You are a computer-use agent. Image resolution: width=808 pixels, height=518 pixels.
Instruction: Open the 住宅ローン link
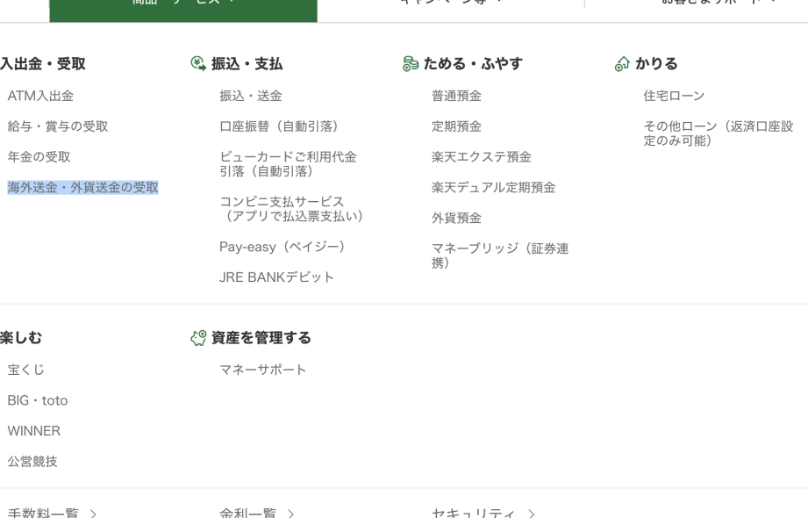coord(674,96)
